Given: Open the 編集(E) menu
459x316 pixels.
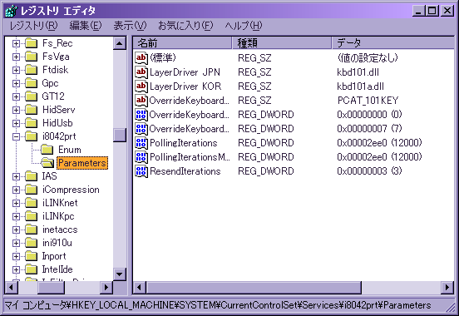Looking at the screenshot, I should coord(86,26).
